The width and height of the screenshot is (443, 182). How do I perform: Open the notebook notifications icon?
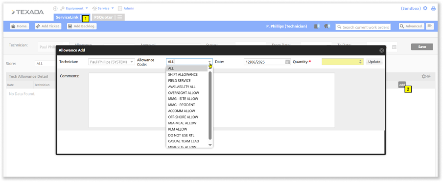(317, 26)
